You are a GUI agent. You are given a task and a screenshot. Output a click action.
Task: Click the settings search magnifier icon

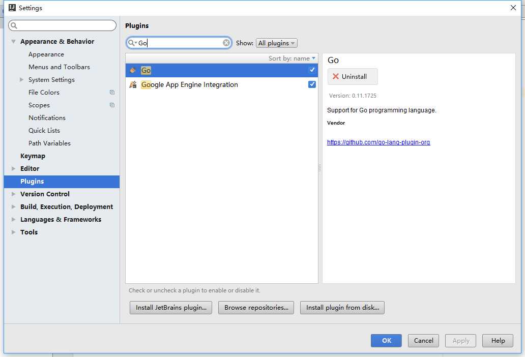point(14,25)
